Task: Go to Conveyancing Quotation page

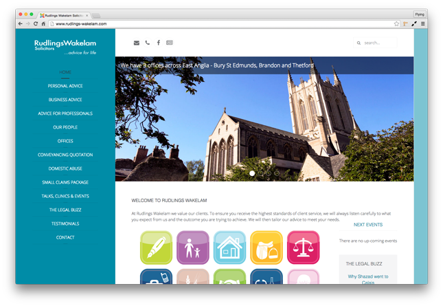Action: point(65,155)
